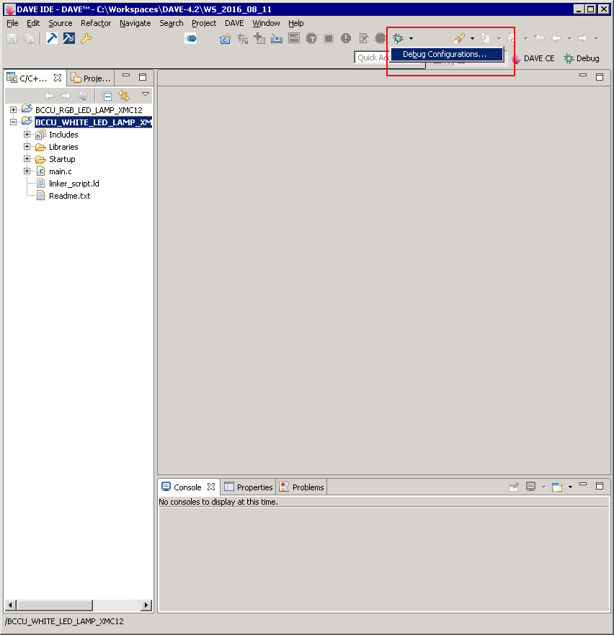Click the Open Console icon
Viewport: 614px width, 635px height.
coord(557,487)
